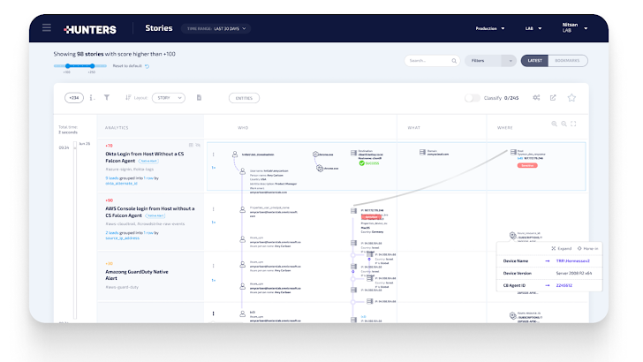643x362 pixels.
Task: Click the Entities button
Action: tap(244, 98)
